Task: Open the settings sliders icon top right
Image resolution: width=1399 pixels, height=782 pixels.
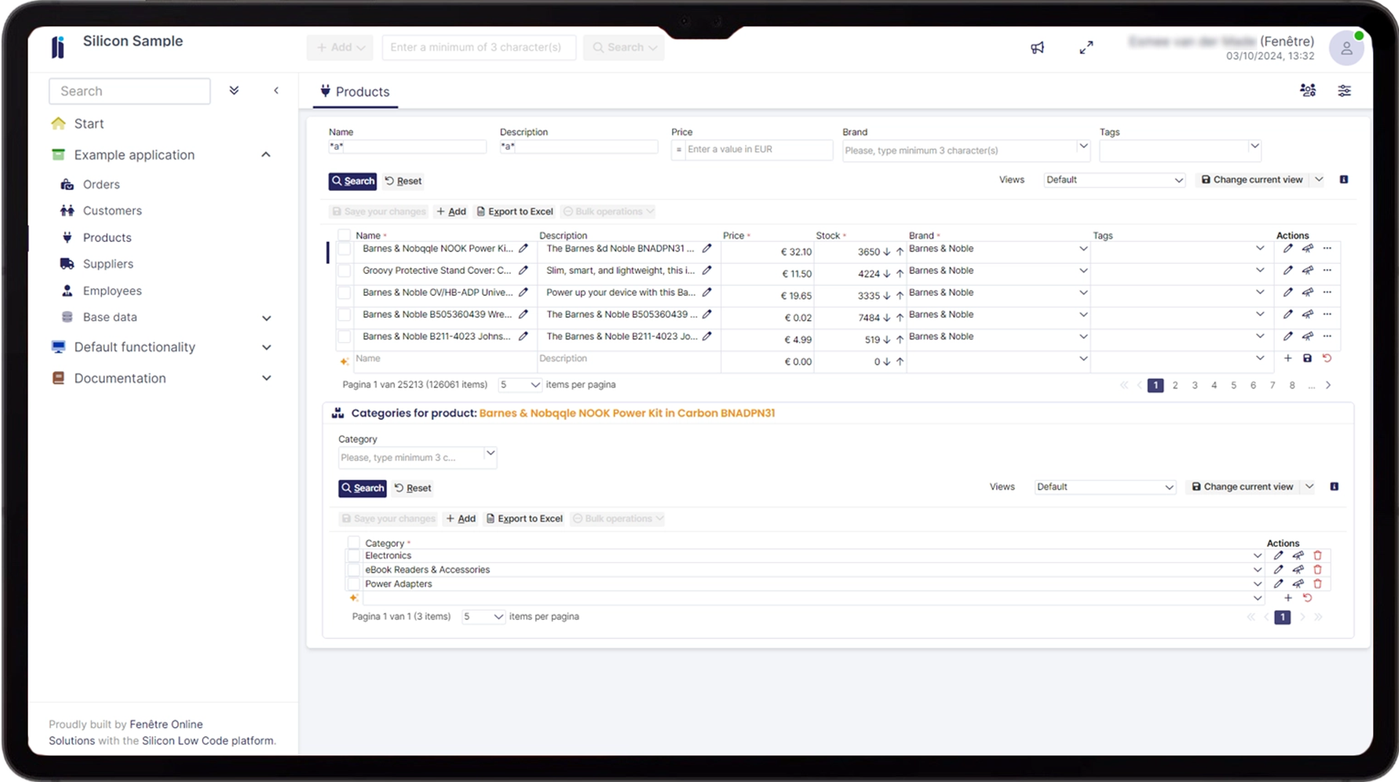Action: tap(1344, 90)
